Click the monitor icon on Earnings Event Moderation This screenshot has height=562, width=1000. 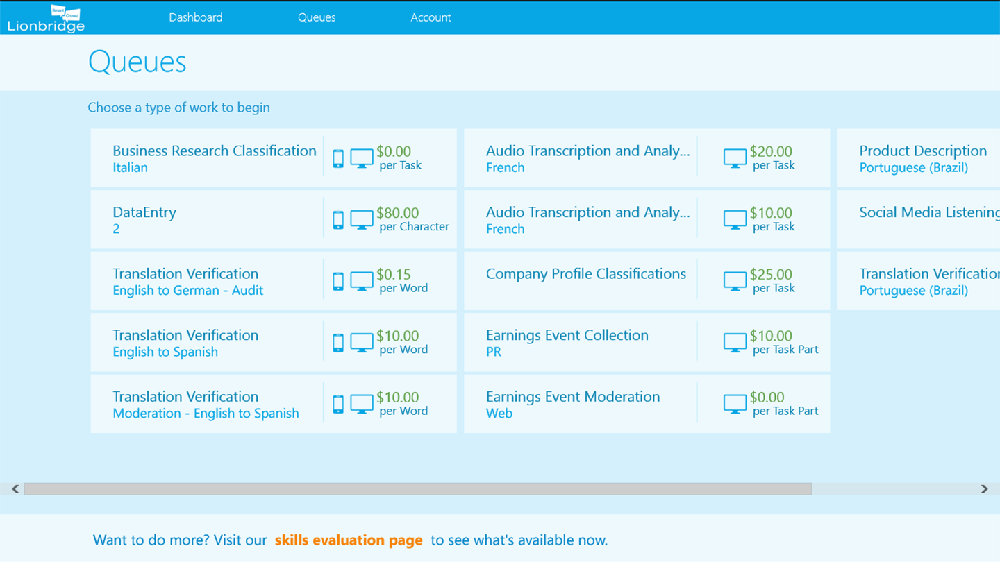tap(735, 404)
